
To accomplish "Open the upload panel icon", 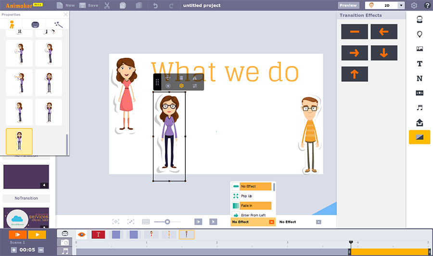I will click(x=420, y=122).
